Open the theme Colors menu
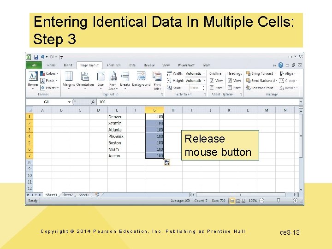Image resolution: width=332 pixels, height=249 pixels. [x=49, y=73]
